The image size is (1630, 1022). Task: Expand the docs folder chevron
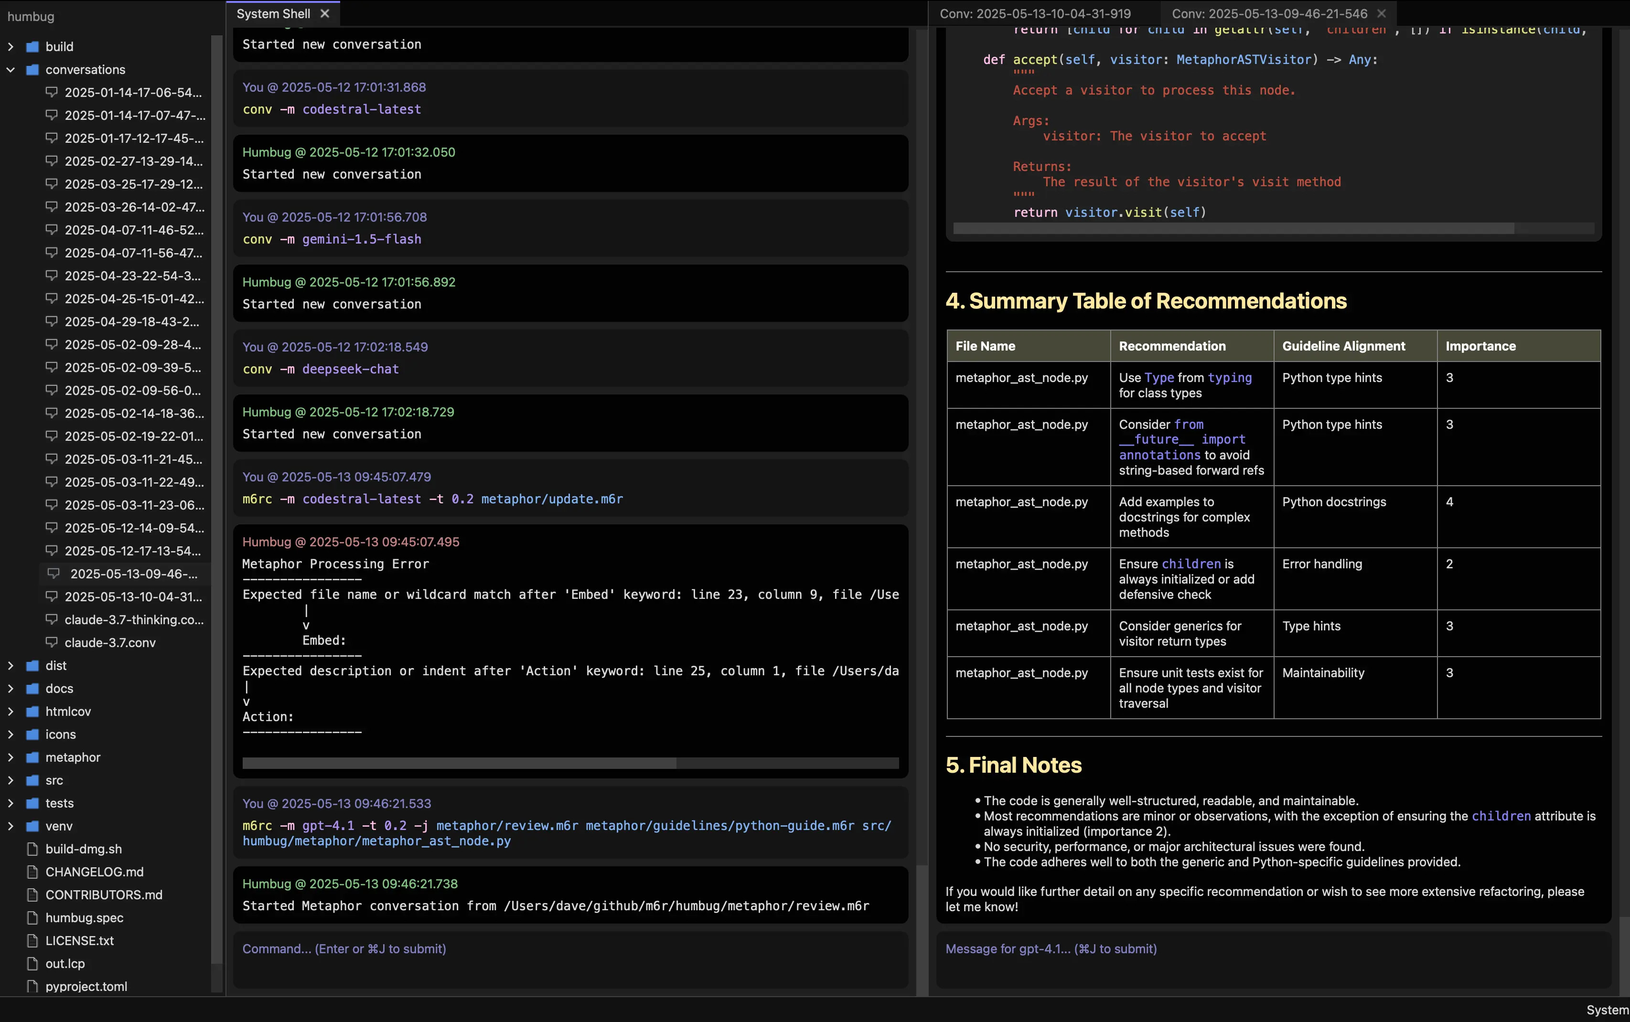(10, 688)
